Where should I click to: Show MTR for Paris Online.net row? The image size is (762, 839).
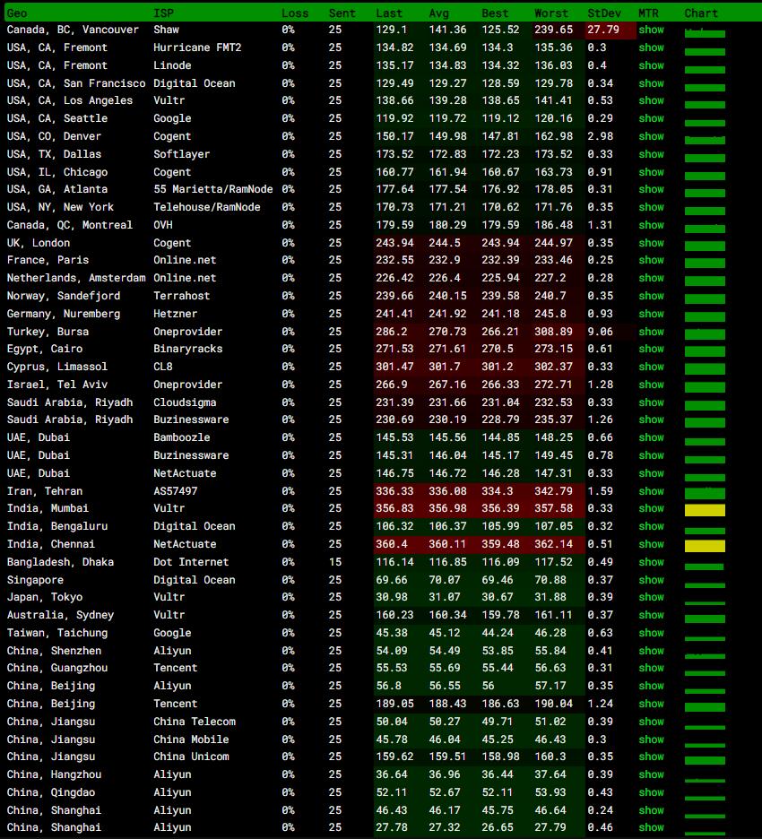[x=651, y=260]
